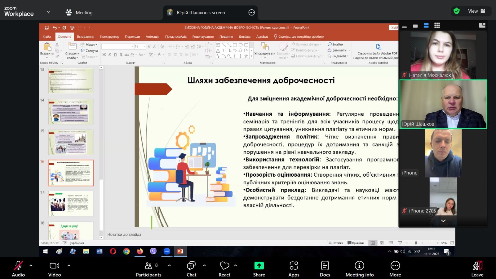Viewport: 496px width, 279px height.
Task: Expand more video tiles with down chevron
Action: [x=443, y=221]
